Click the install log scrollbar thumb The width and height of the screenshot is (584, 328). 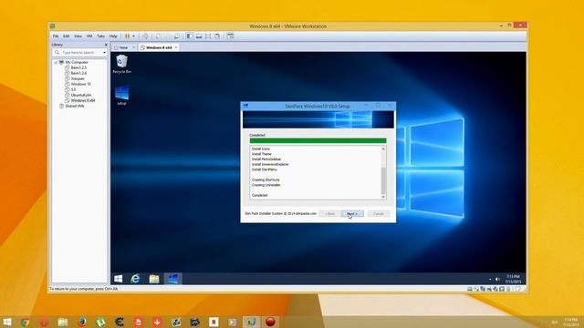pos(383,180)
